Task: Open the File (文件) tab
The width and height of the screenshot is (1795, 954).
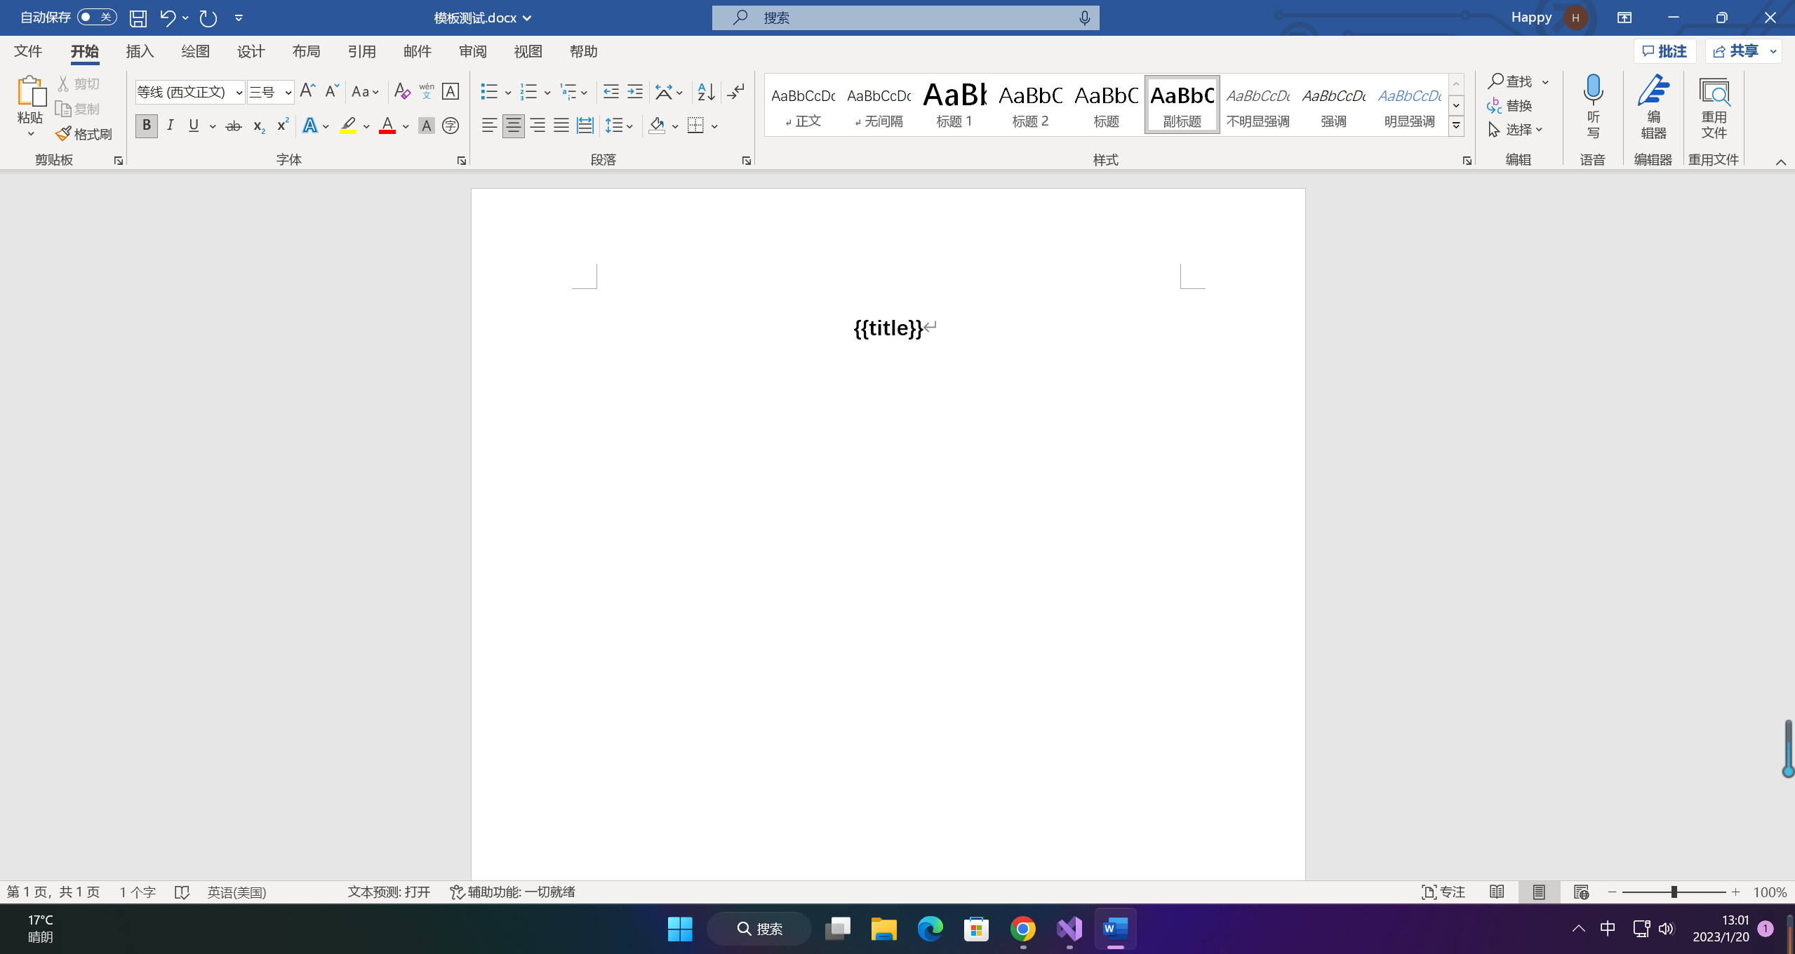Action: (x=28, y=51)
